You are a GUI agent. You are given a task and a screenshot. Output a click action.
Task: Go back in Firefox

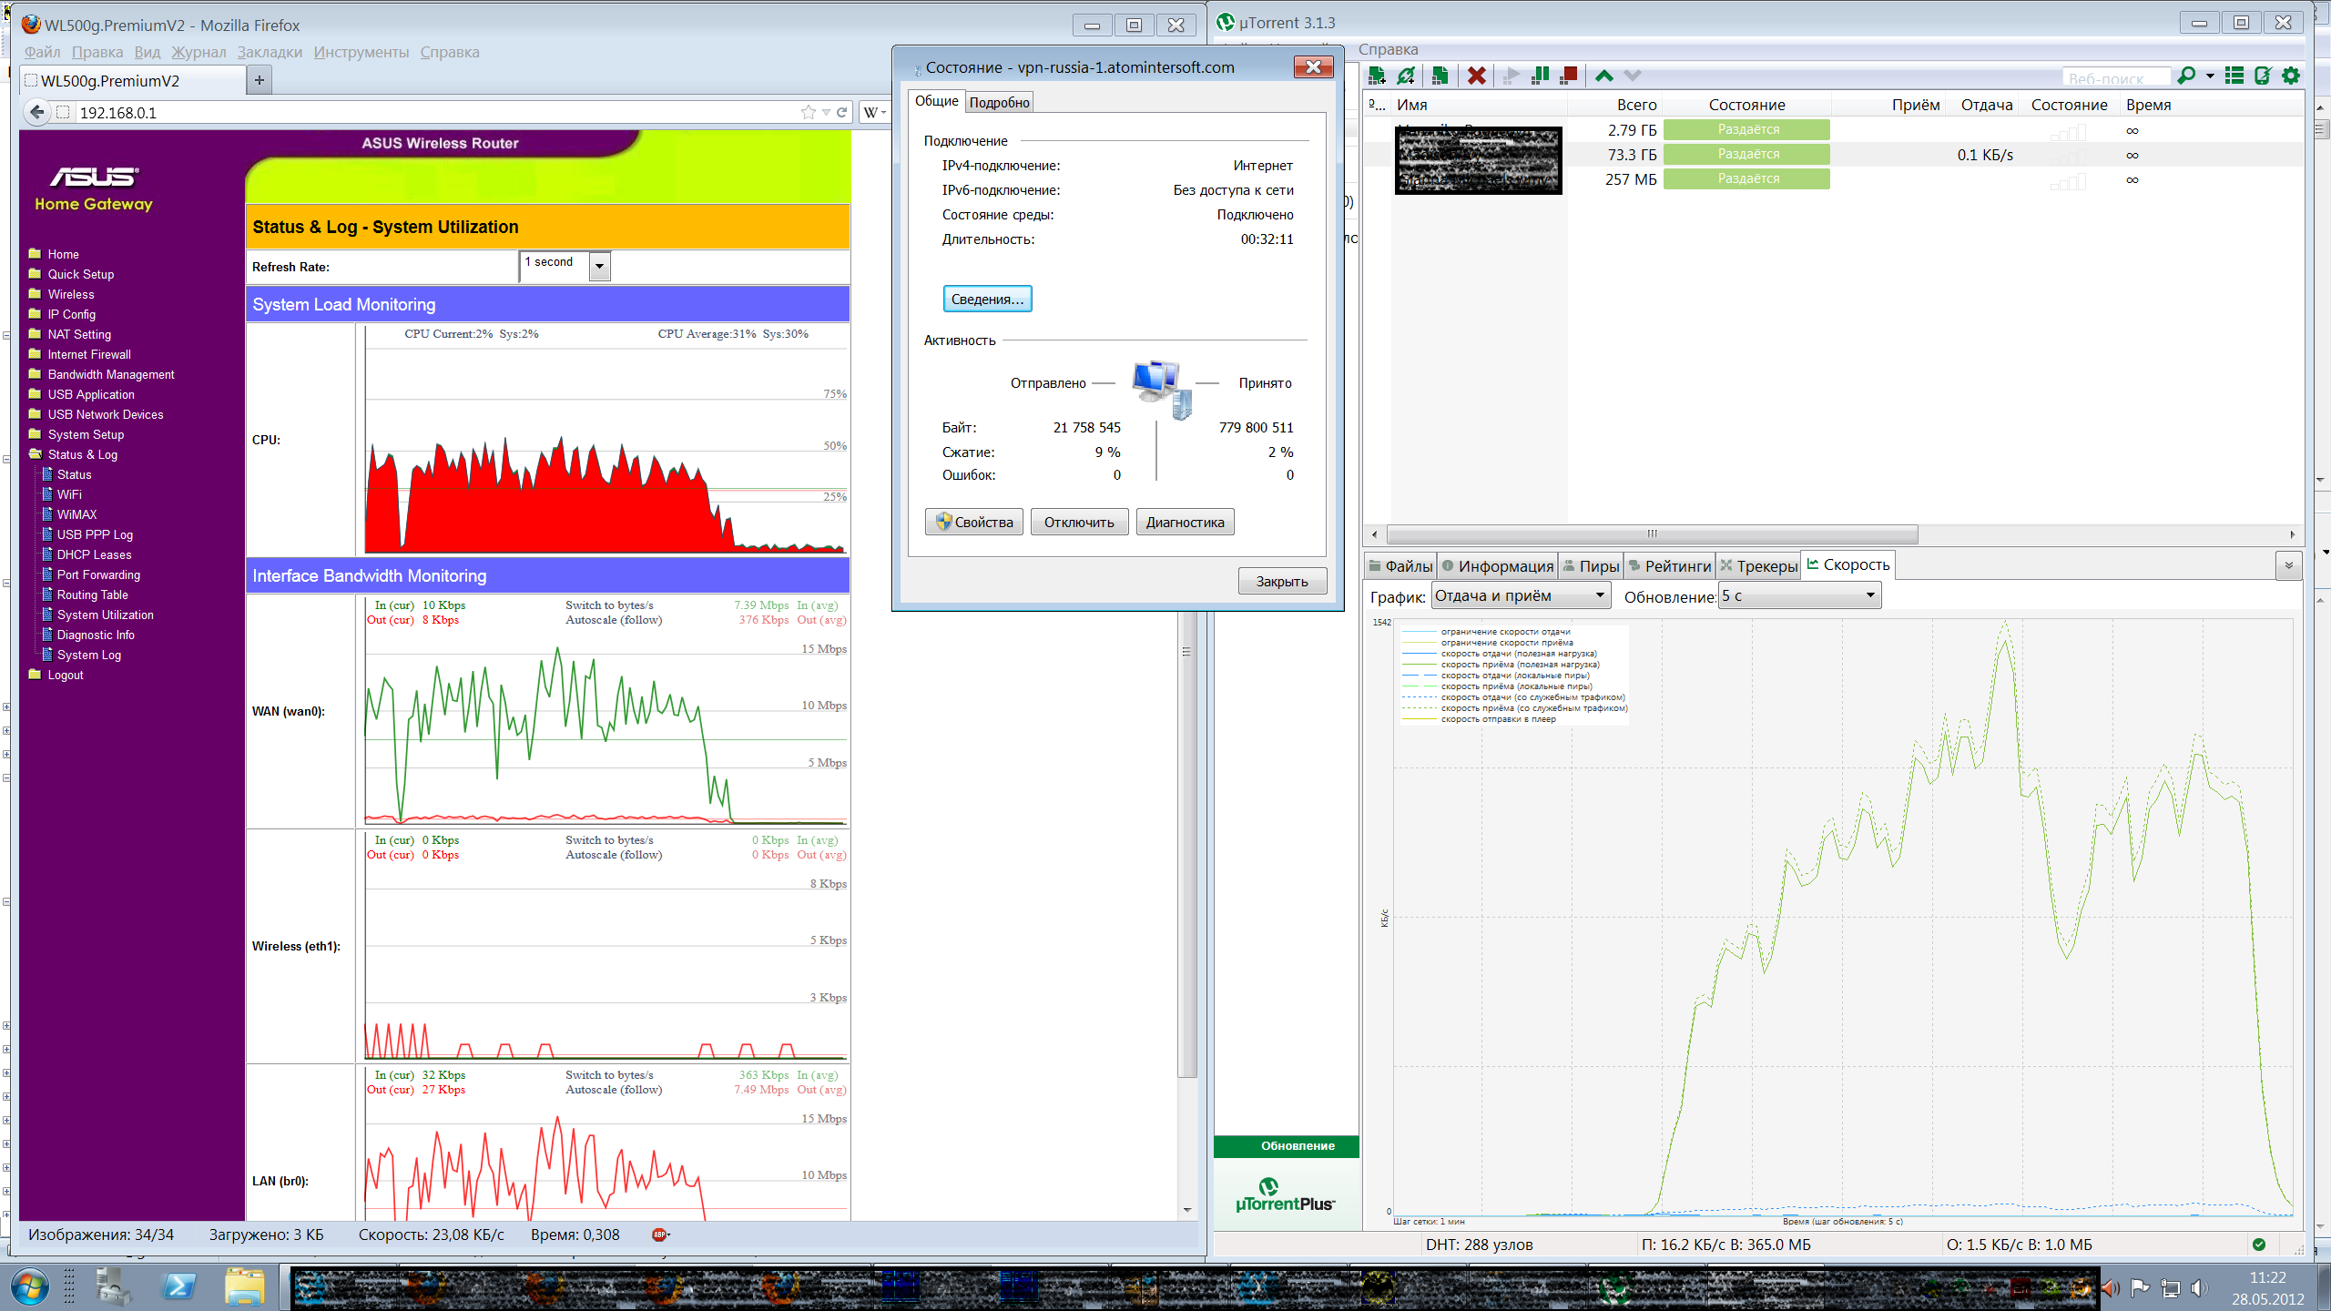coord(36,112)
